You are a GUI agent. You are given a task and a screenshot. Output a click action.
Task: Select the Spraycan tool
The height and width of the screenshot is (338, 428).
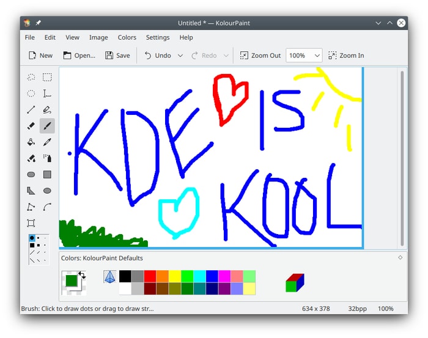47,158
